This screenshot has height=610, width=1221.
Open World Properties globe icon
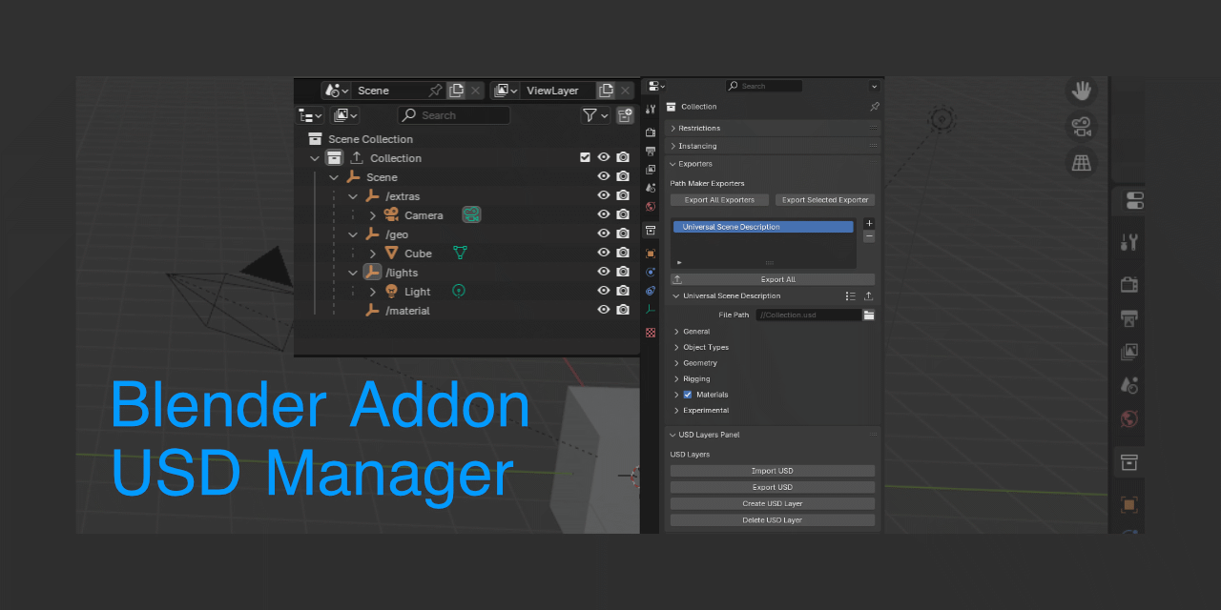point(650,207)
